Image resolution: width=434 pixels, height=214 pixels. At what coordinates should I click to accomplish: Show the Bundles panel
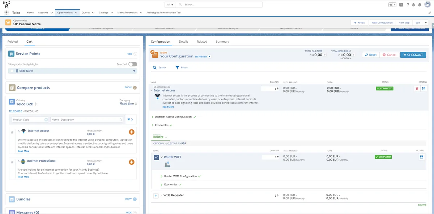coord(131,199)
